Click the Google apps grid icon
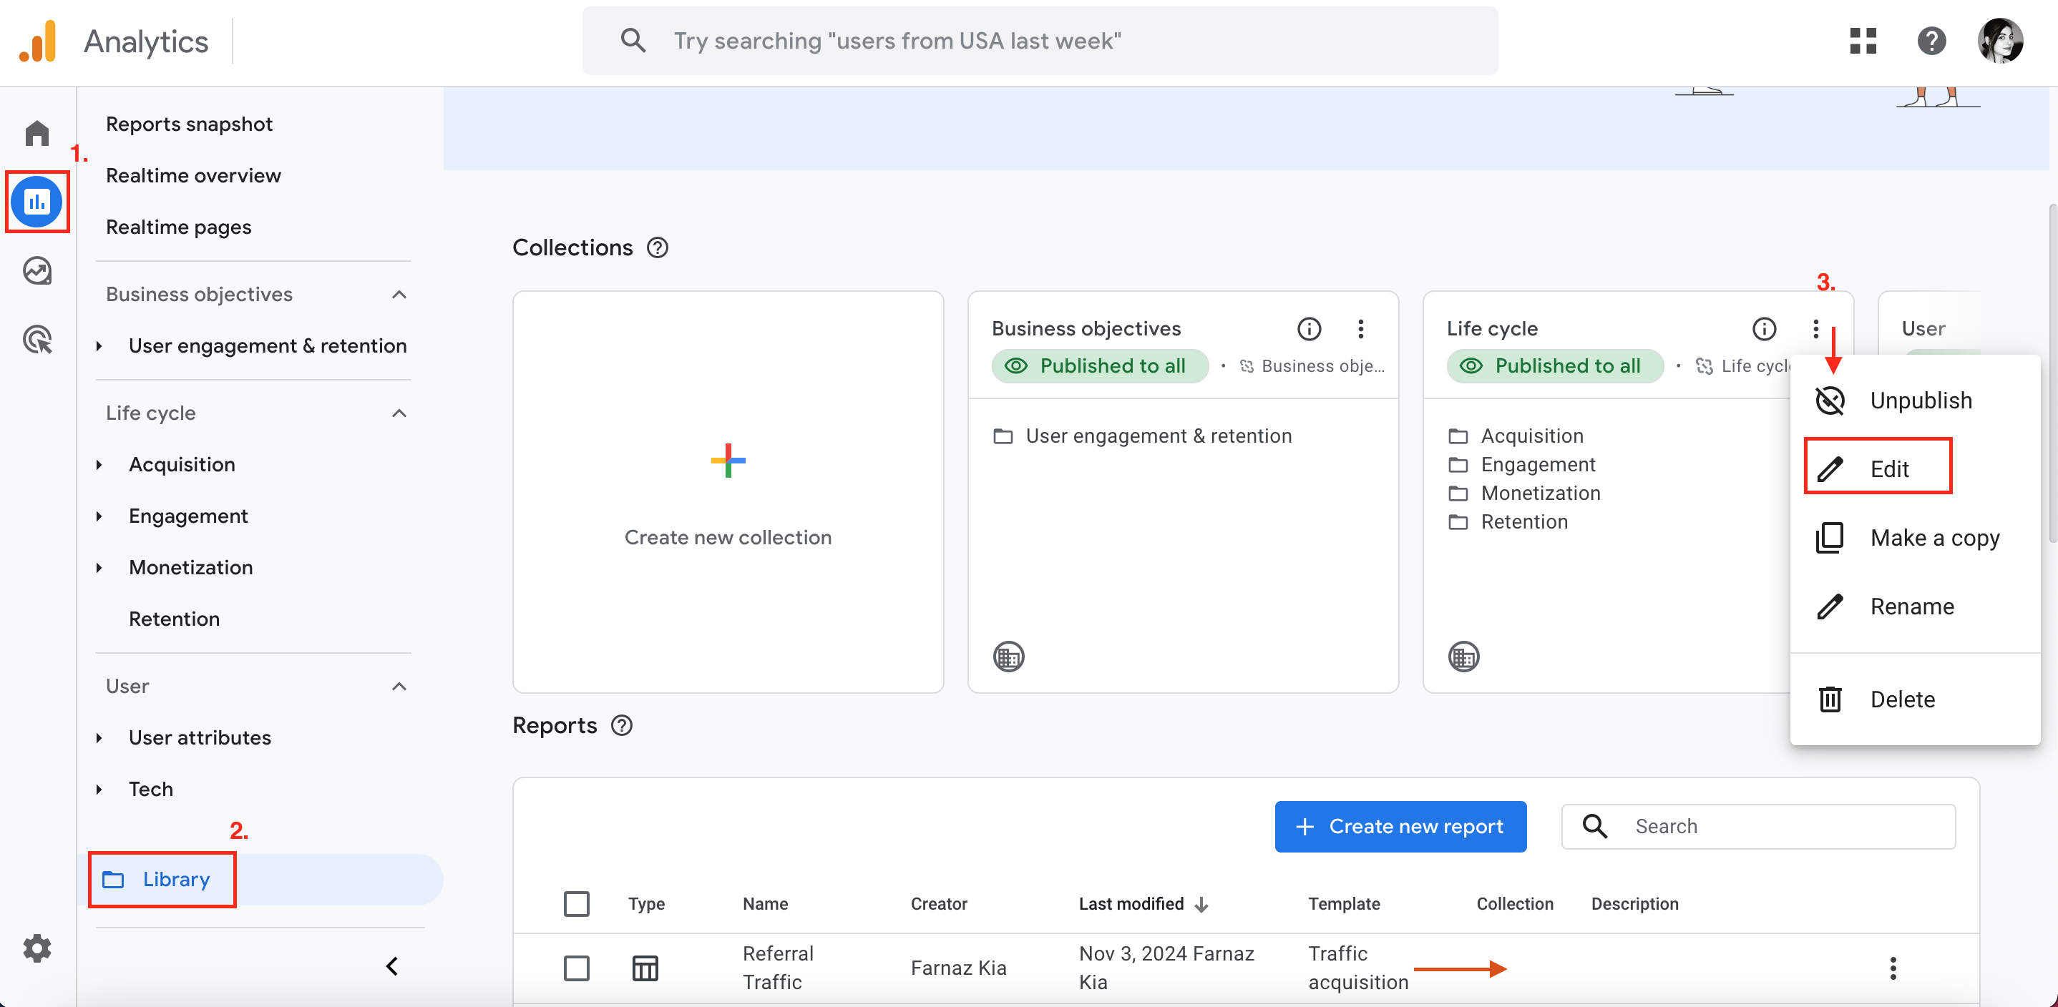This screenshot has height=1007, width=2058. [1864, 39]
